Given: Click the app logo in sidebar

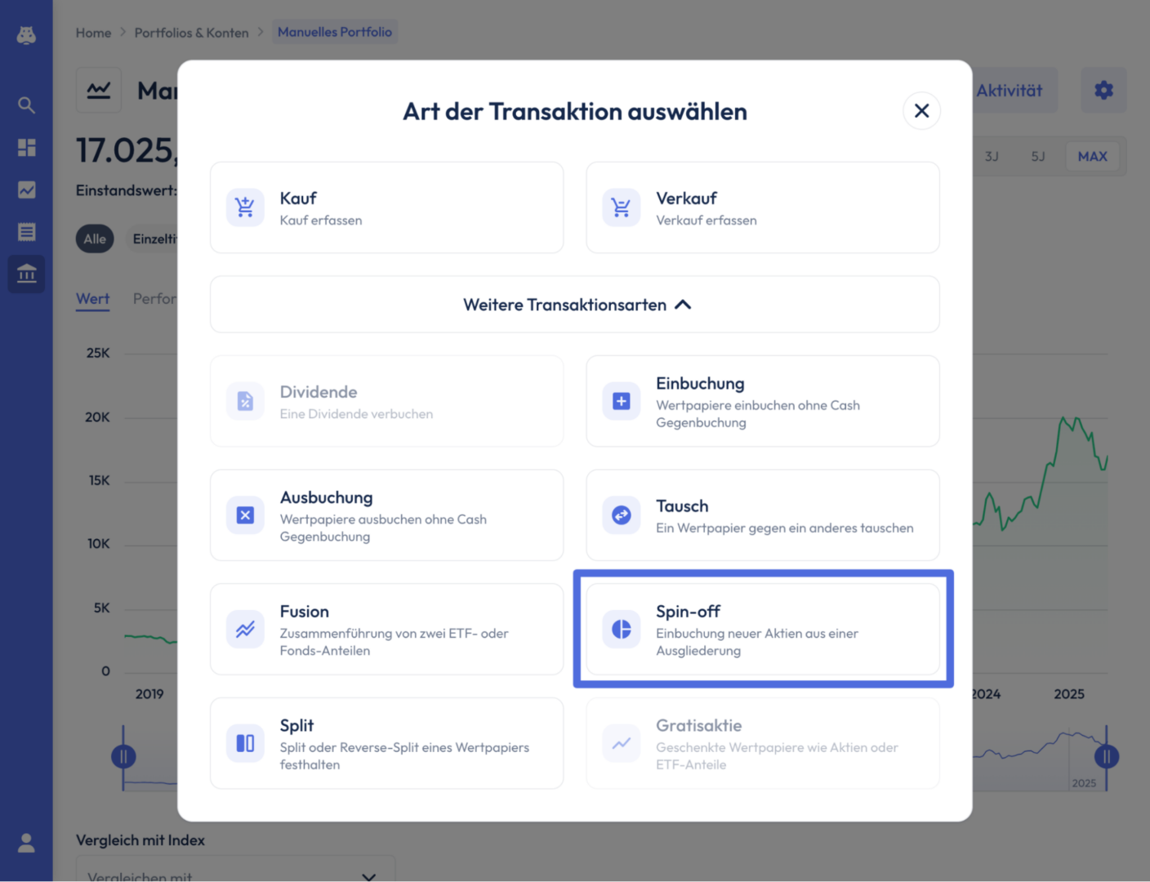Looking at the screenshot, I should click(26, 35).
